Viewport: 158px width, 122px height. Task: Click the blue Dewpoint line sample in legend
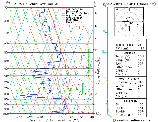[x=63, y=11]
